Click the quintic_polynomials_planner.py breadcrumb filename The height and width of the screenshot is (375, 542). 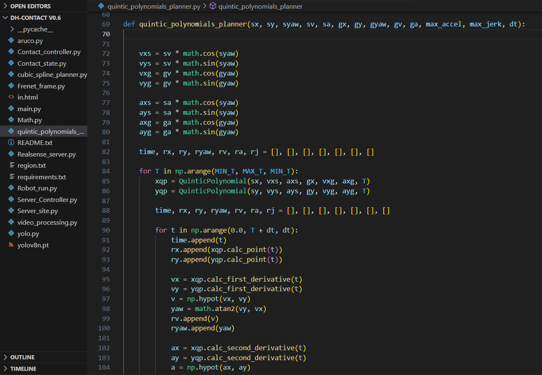(154, 7)
